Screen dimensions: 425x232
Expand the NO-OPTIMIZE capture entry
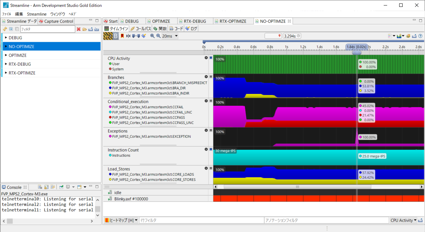6,46
